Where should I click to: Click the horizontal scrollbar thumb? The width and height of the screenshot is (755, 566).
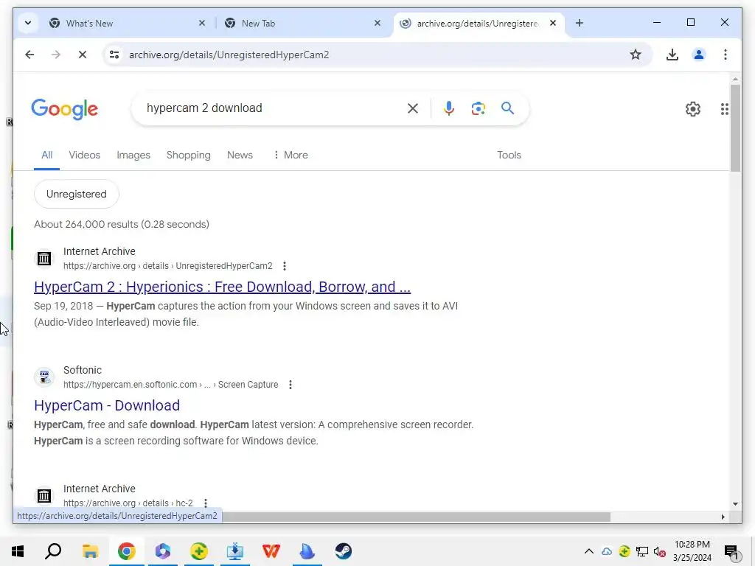click(x=416, y=517)
